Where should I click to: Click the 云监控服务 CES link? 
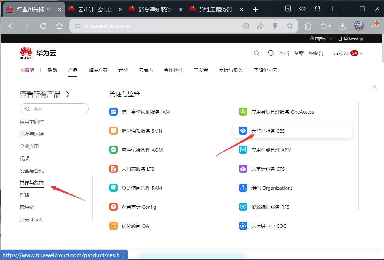[x=268, y=131]
